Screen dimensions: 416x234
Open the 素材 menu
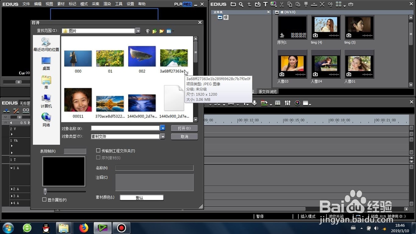coord(61,4)
